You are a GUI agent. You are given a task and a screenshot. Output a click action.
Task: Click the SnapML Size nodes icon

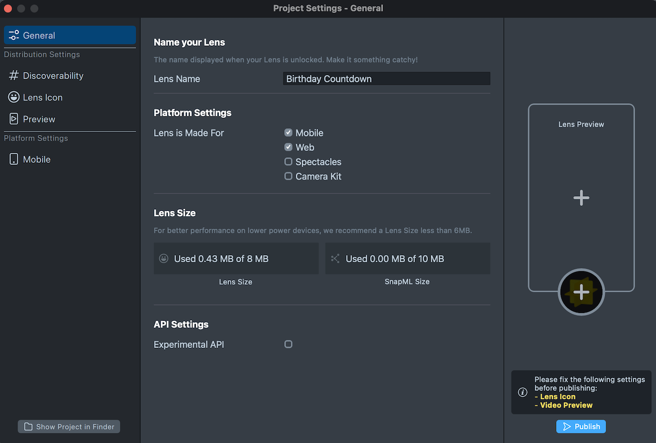pos(335,259)
